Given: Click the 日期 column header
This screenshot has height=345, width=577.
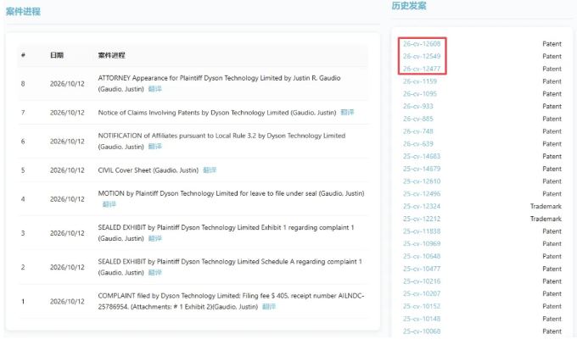Looking at the screenshot, I should (x=57, y=55).
